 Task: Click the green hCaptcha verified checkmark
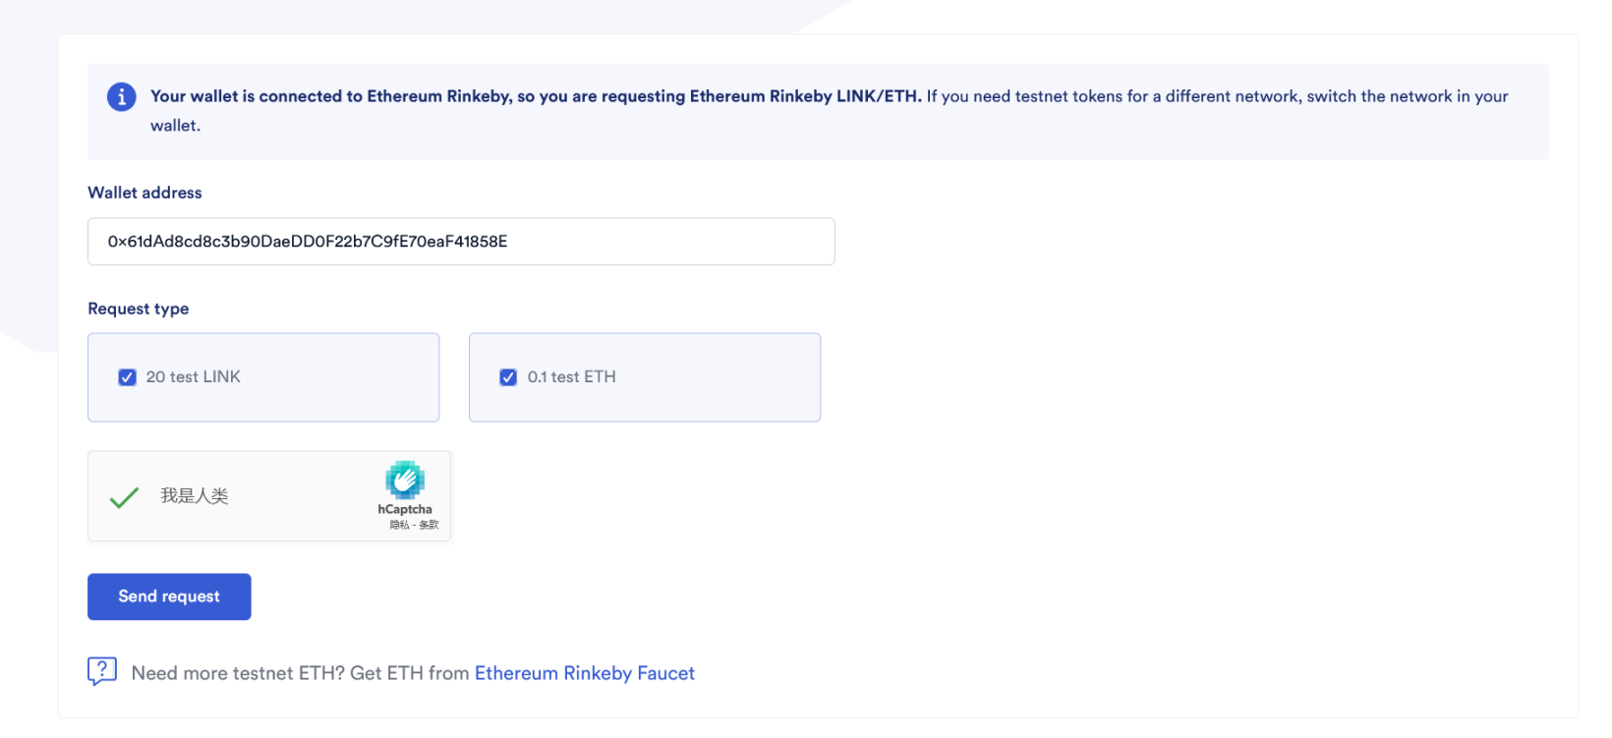pos(124,497)
